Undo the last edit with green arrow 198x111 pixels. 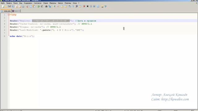pos(38,6)
